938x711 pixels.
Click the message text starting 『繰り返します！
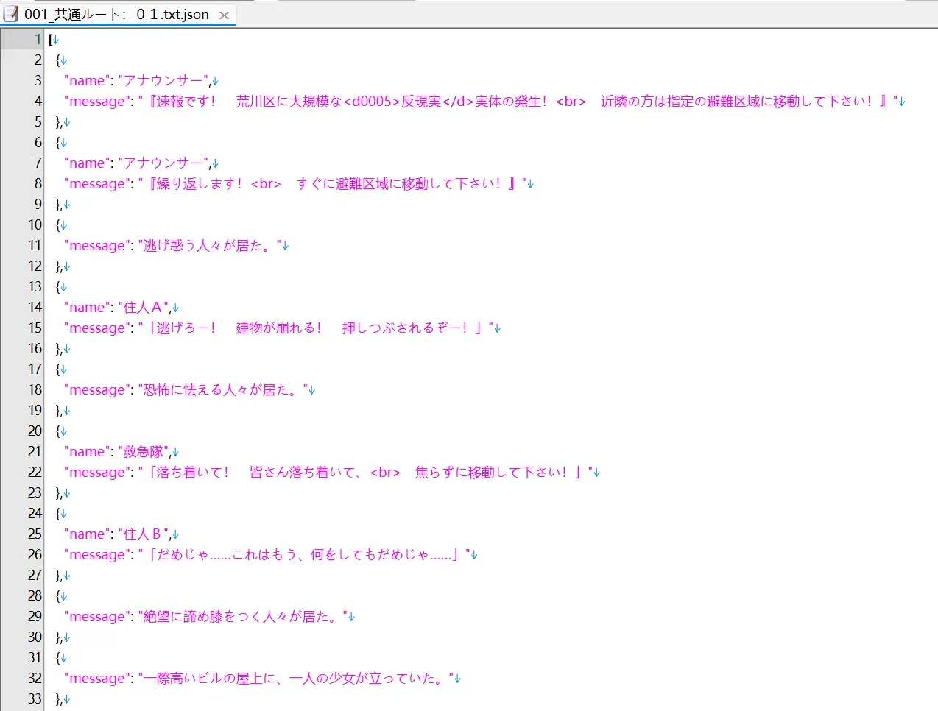[332, 184]
